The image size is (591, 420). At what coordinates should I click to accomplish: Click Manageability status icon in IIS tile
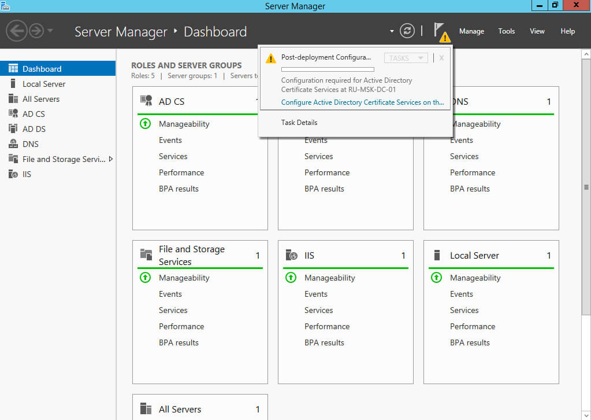[x=291, y=278]
